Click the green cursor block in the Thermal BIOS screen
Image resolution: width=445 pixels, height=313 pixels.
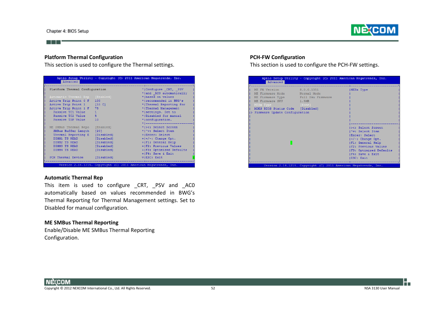(x=194, y=157)
